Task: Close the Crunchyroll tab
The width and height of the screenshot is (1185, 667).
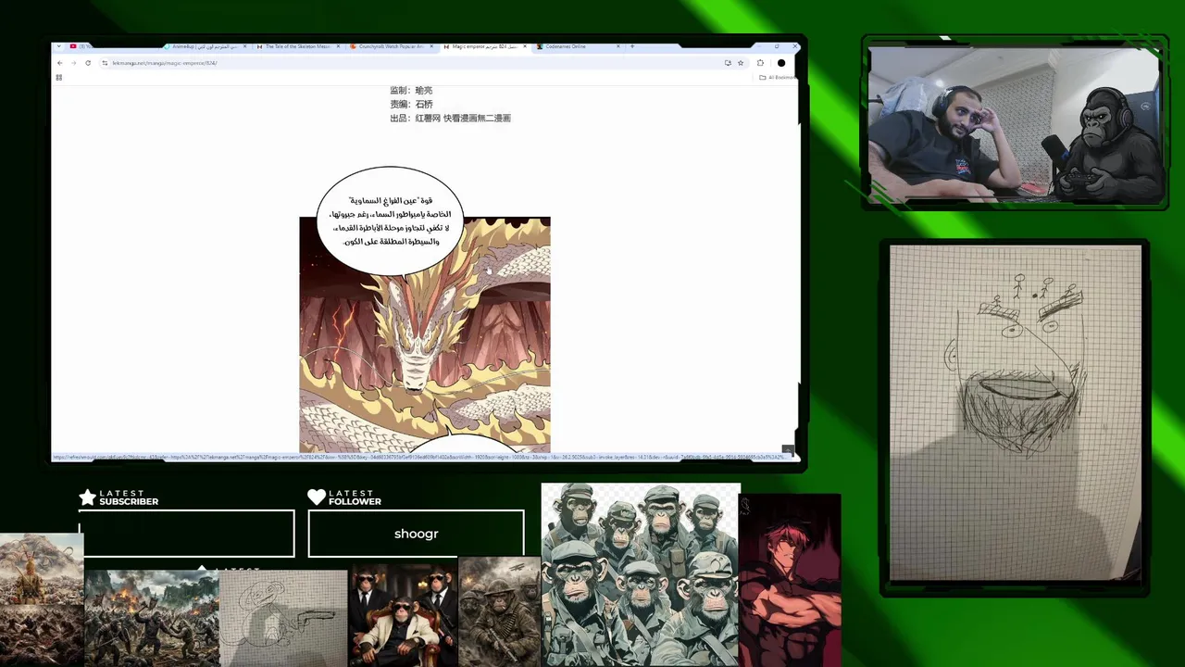Action: click(430, 46)
